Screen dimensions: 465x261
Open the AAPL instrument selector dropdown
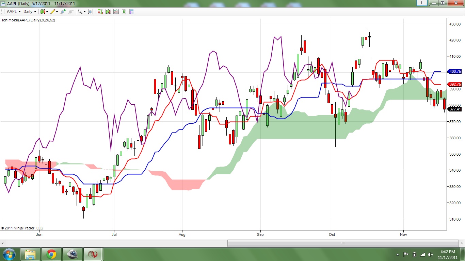(14, 12)
